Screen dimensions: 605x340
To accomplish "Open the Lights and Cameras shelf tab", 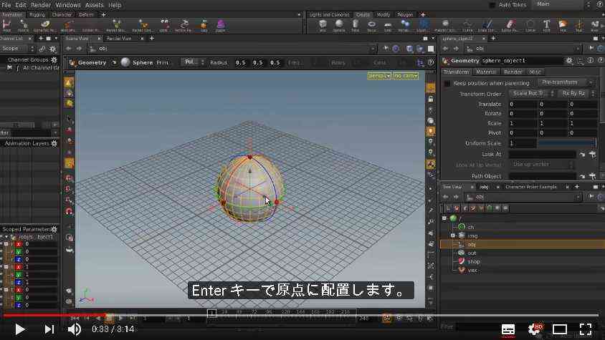I will pos(329,14).
